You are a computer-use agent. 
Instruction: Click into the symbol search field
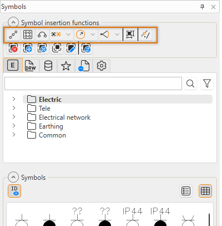point(93,83)
